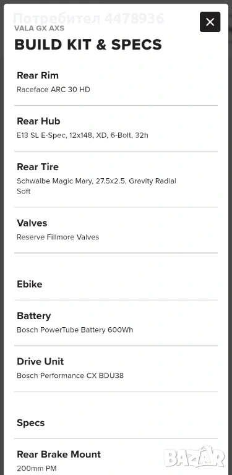This screenshot has width=232, height=475.
Task: Click Bosch PowerTube Battery 600Wh text
Action: coord(75,330)
